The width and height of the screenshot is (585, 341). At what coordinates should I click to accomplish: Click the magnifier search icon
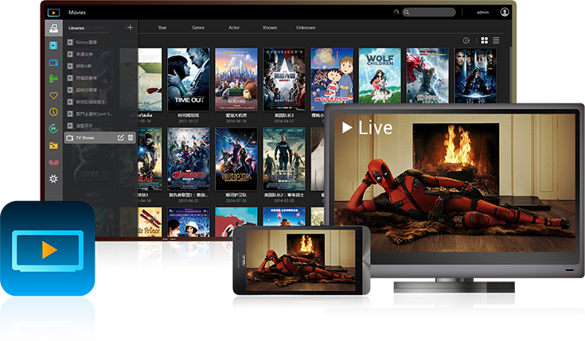point(407,12)
